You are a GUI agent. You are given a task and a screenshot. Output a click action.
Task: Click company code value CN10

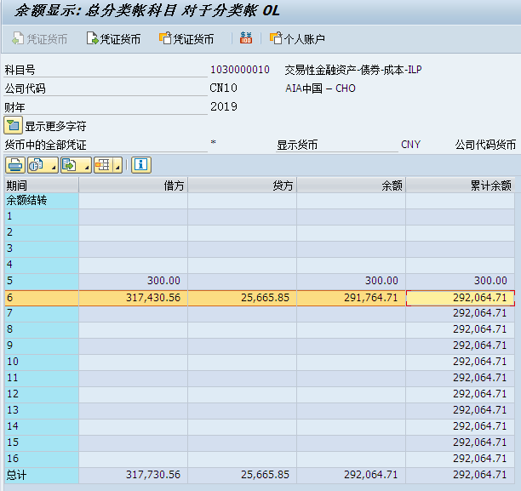coord(223,88)
